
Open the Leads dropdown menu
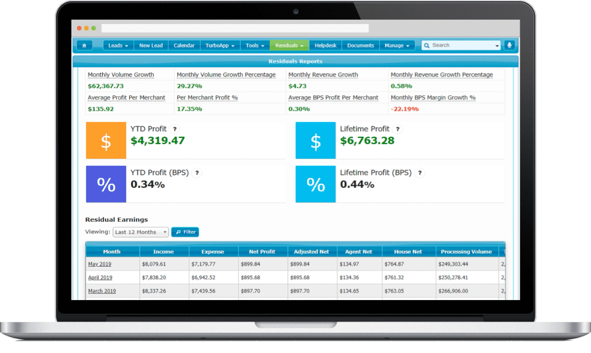click(118, 45)
